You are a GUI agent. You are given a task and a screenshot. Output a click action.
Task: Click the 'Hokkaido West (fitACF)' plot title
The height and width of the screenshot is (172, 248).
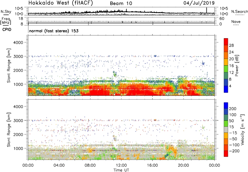[x=60, y=3]
